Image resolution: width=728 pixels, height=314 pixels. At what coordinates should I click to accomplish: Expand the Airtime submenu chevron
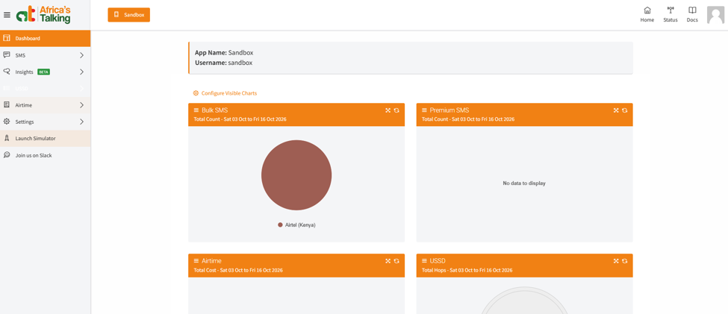coord(81,105)
